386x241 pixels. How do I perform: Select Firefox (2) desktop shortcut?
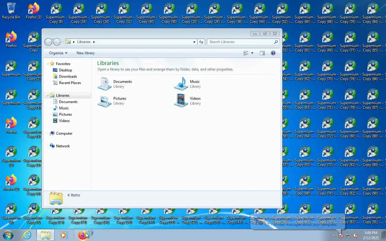(x=11, y=183)
